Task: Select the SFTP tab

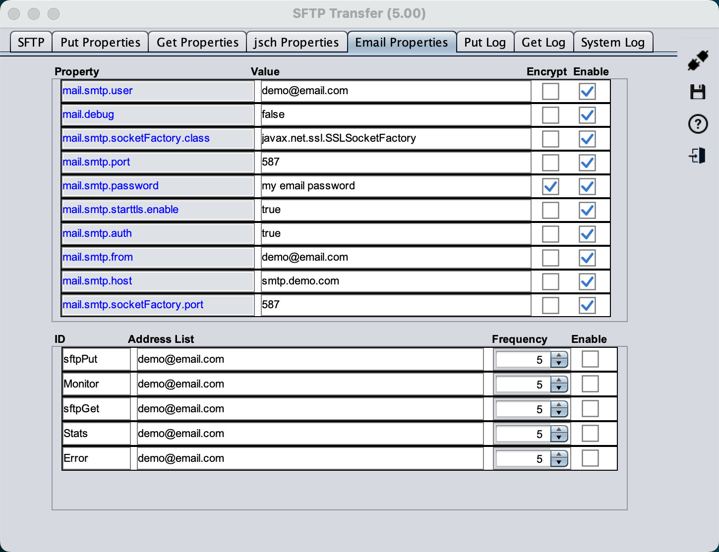Action: tap(31, 43)
